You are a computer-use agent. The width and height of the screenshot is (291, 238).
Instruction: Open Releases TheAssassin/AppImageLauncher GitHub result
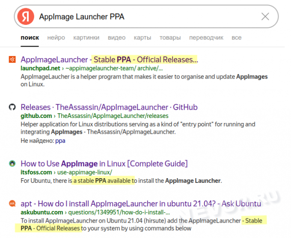point(109,107)
